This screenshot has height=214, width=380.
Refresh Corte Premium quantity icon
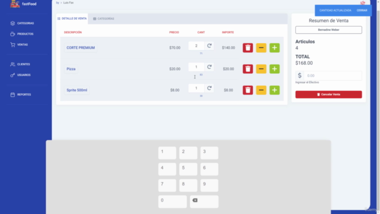[x=209, y=46]
